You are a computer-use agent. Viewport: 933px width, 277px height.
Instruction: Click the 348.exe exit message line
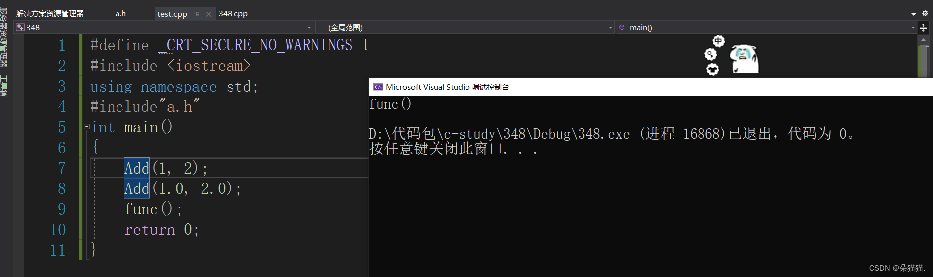612,134
